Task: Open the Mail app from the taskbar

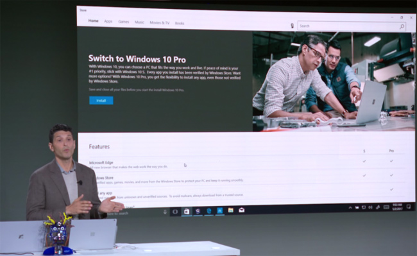Action: (241, 210)
